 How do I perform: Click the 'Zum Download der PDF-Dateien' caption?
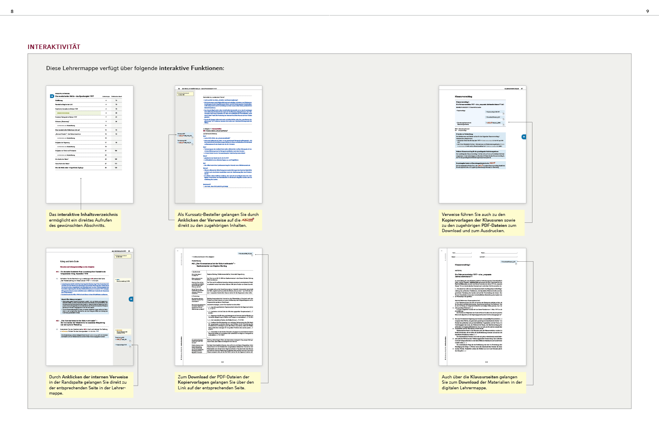[217, 382]
